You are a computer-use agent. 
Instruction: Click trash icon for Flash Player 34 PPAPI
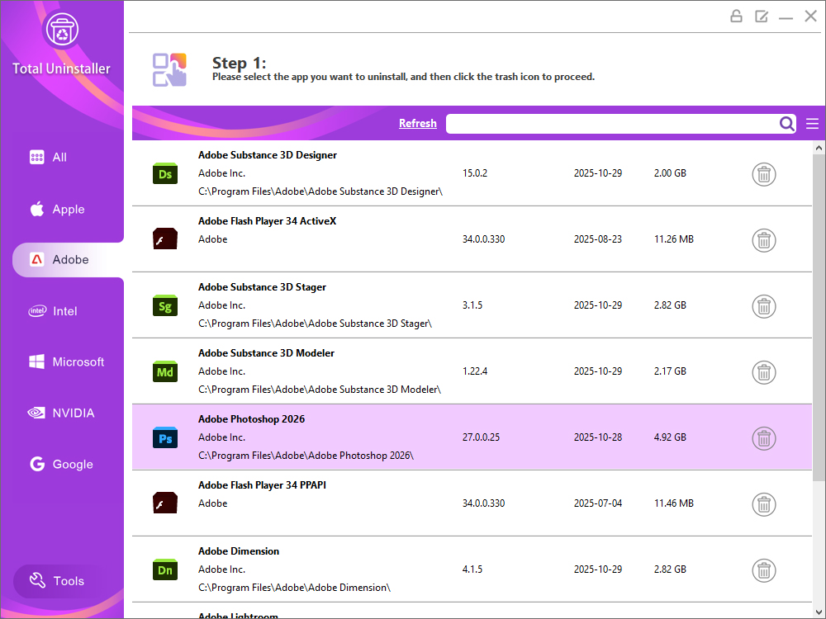coord(764,505)
